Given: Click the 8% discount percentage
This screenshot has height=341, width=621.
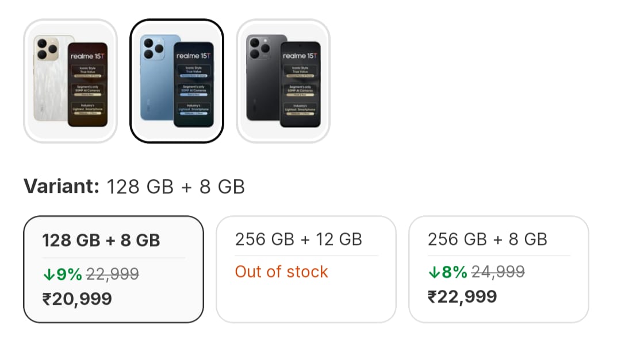Looking at the screenshot, I should pyautogui.click(x=454, y=272).
